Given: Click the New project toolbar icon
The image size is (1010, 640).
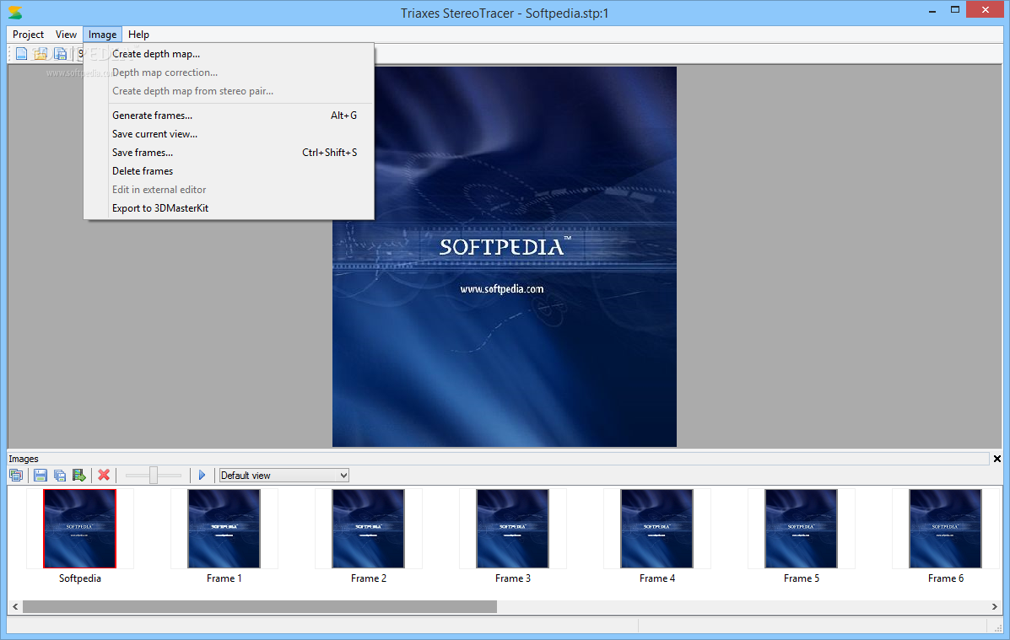Looking at the screenshot, I should [21, 54].
